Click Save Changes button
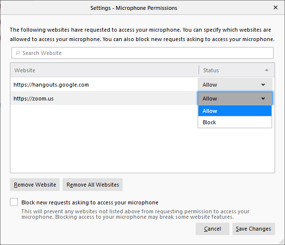 [x=253, y=229]
